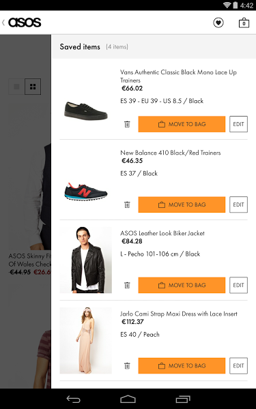The width and height of the screenshot is (256, 409).
Task: Remove the Leather Look Biker Jacket via trash
Action: pyautogui.click(x=127, y=285)
